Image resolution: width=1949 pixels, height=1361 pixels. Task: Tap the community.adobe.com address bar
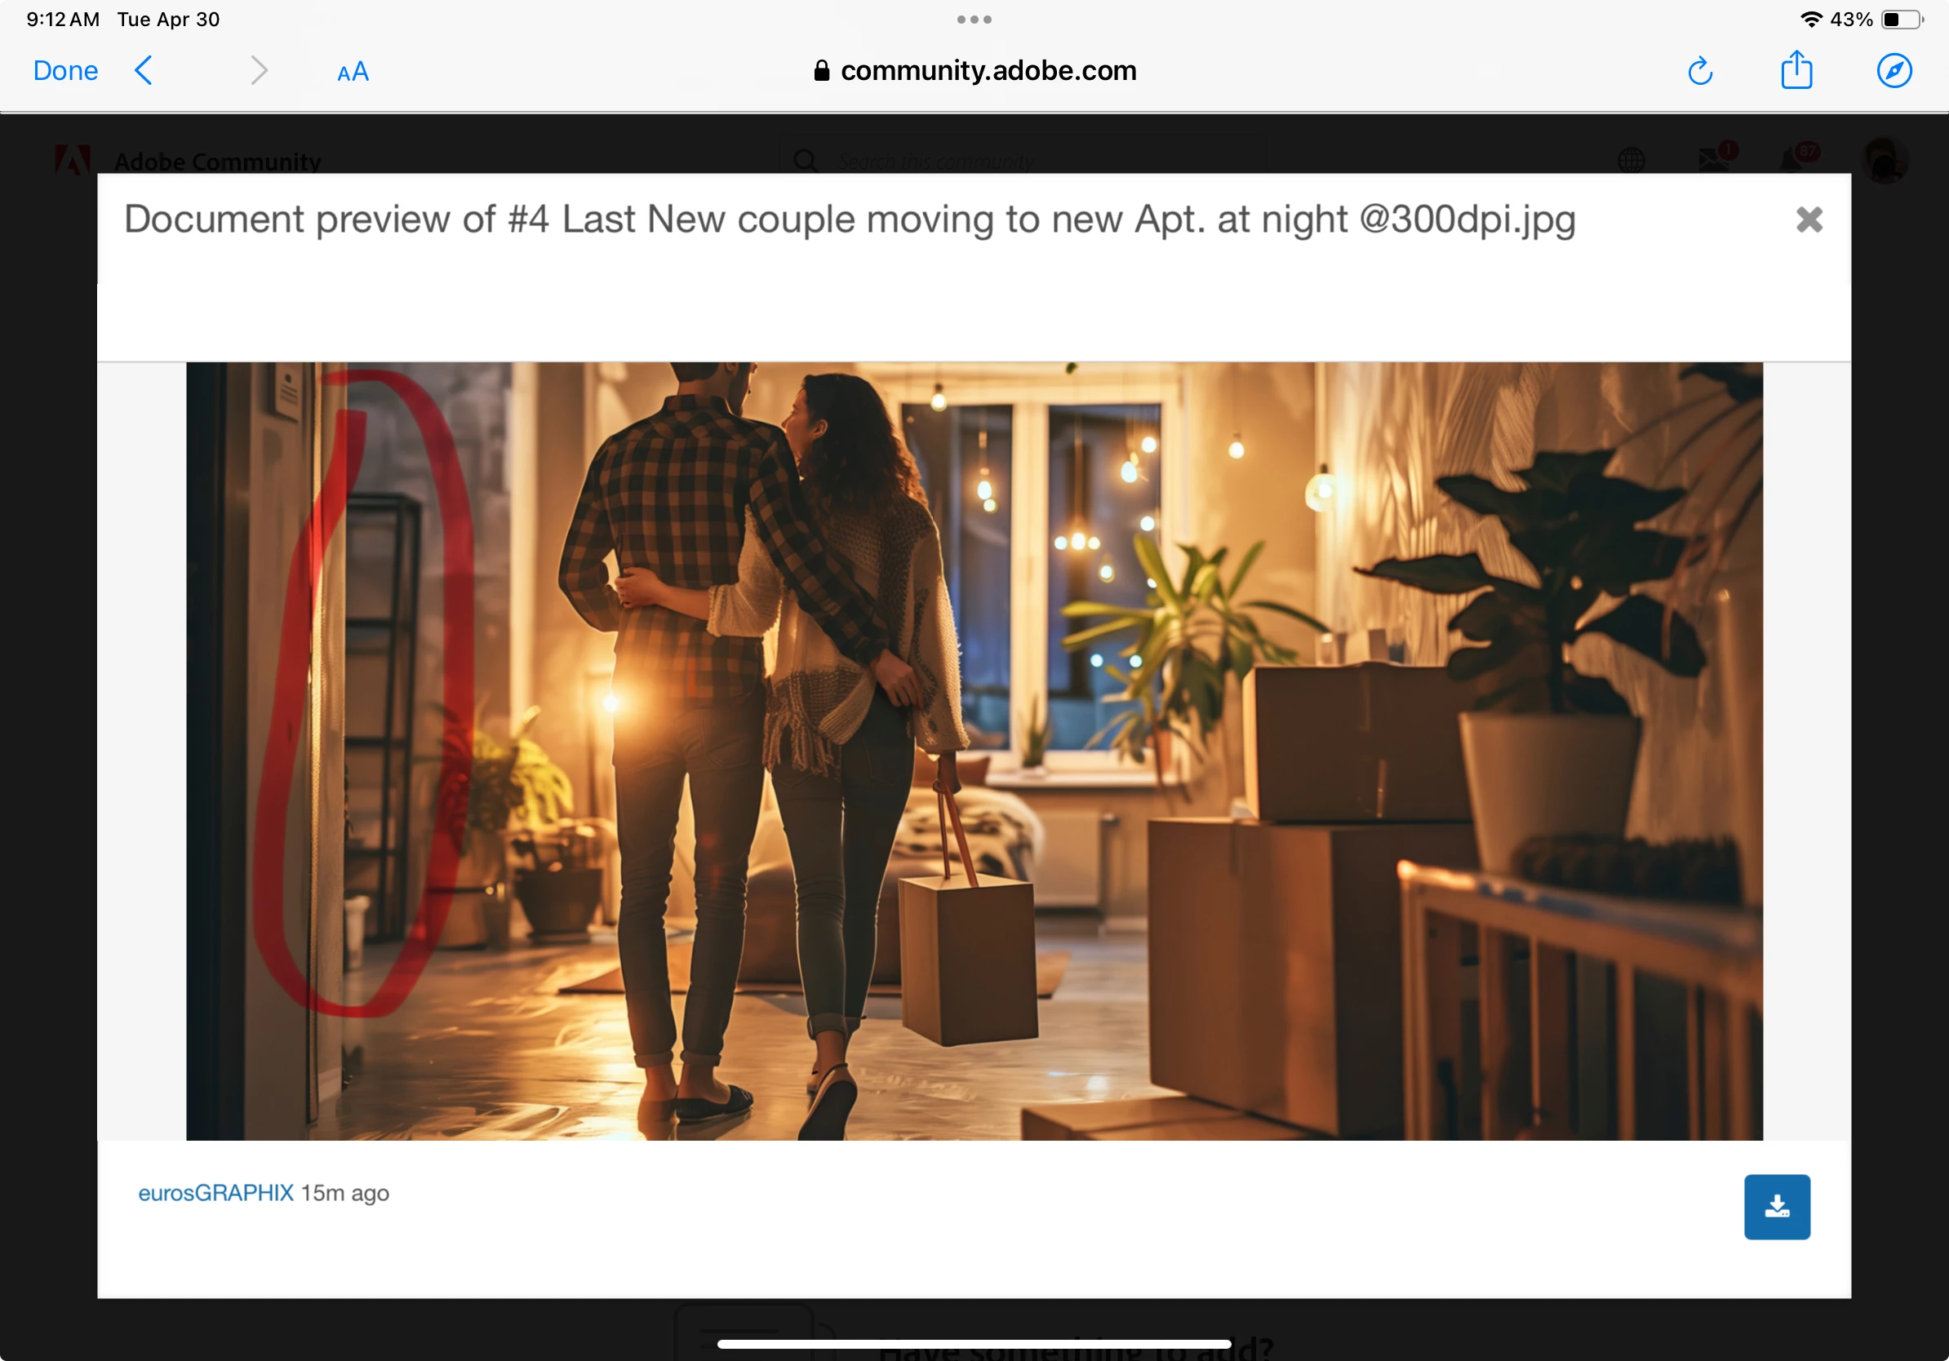coord(974,70)
